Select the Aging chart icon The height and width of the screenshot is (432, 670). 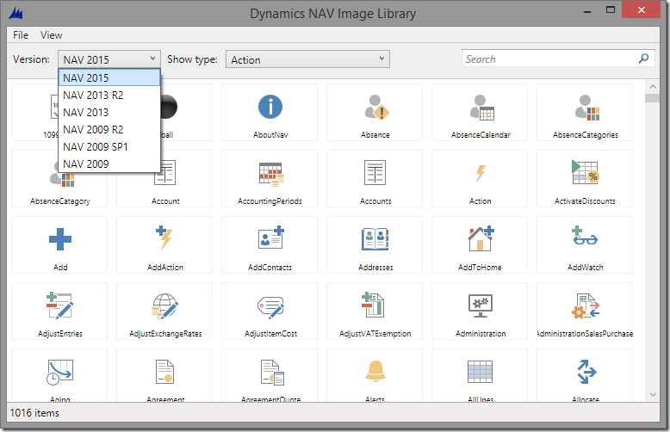click(x=59, y=373)
